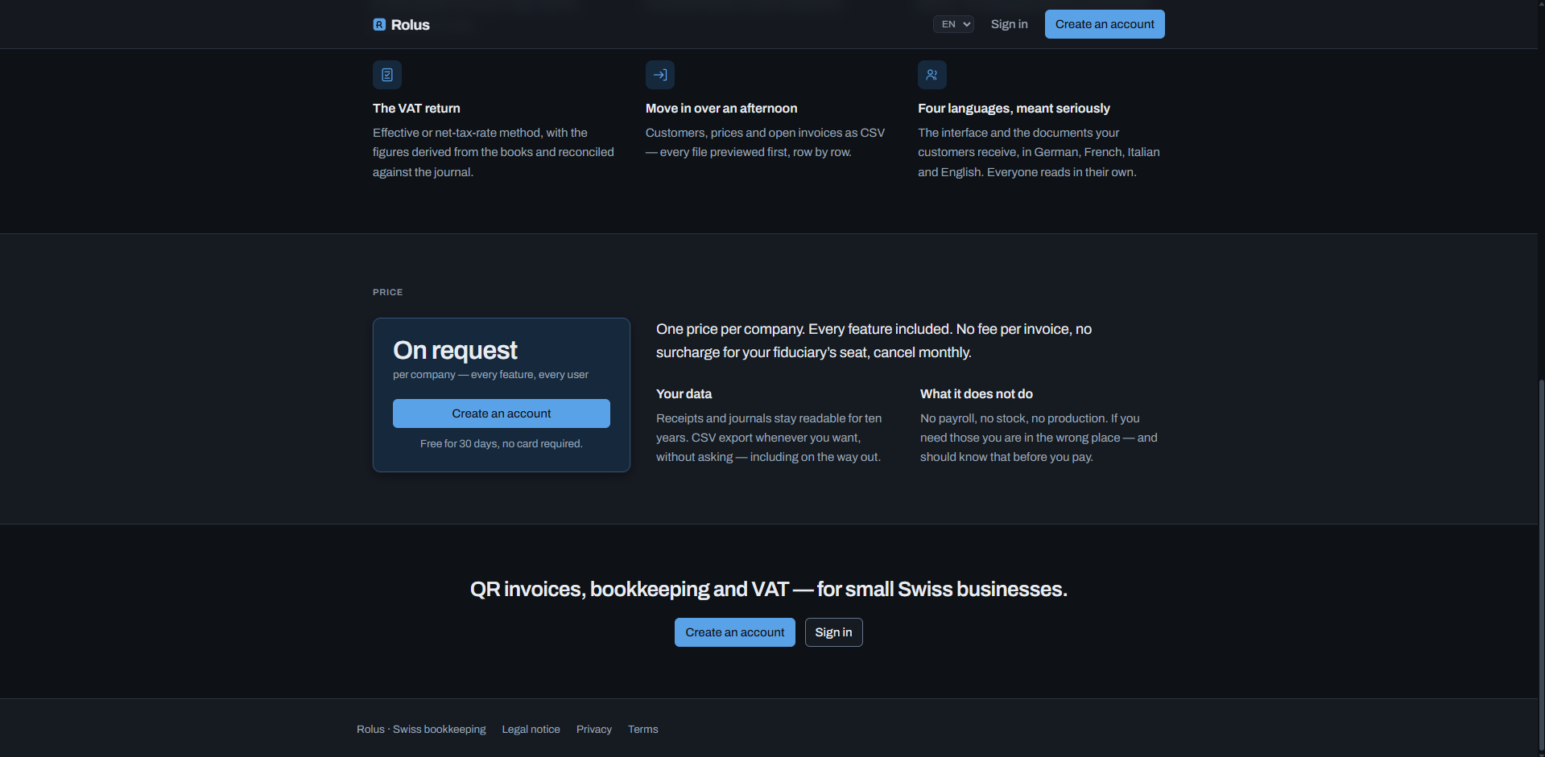1545x757 pixels.
Task: Click the Rolus logo icon
Action: coord(379,25)
